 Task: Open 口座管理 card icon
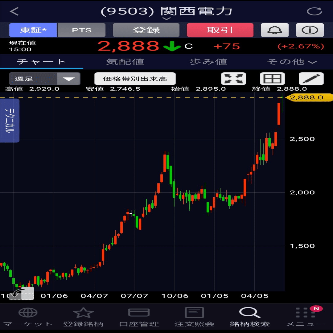click(x=139, y=313)
